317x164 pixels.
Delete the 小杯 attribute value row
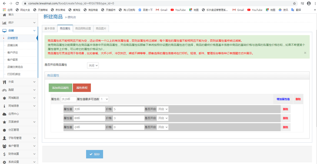286,127
